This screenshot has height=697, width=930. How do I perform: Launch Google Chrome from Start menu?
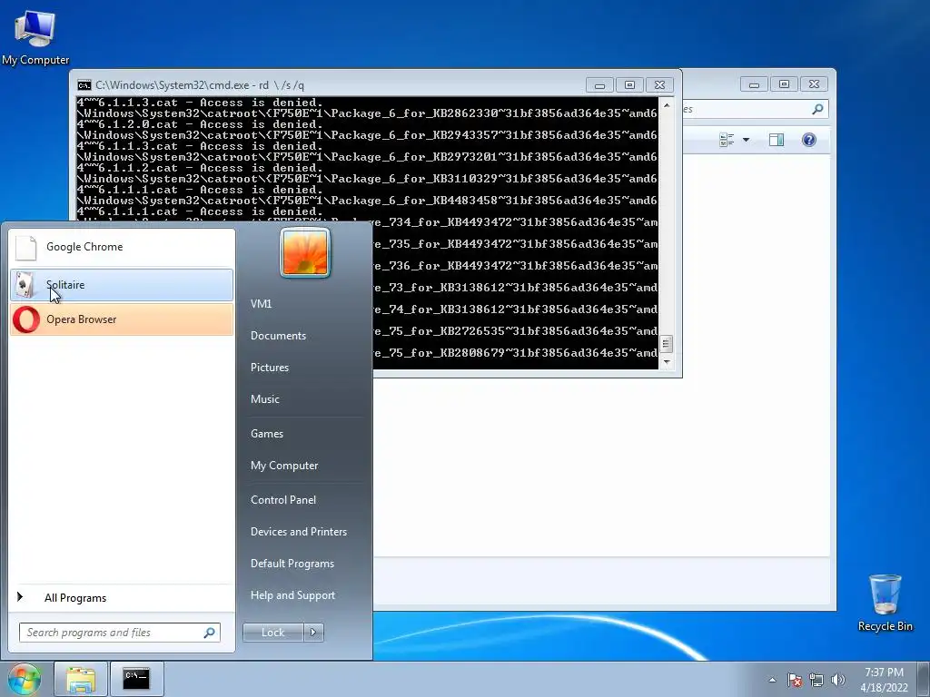click(122, 247)
